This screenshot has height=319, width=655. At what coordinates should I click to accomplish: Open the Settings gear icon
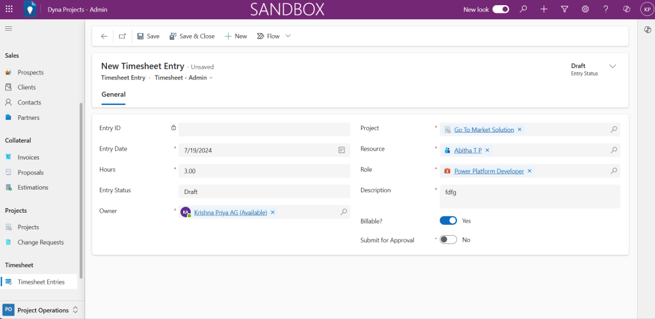click(585, 10)
